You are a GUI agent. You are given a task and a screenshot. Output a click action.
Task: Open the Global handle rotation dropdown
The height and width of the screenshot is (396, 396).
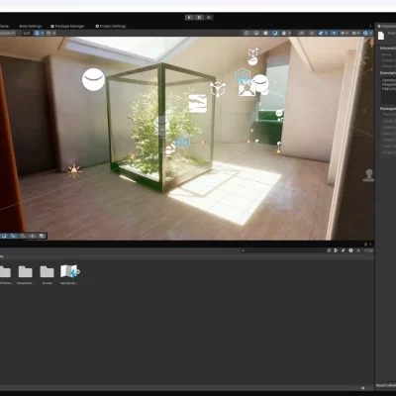click(7, 33)
